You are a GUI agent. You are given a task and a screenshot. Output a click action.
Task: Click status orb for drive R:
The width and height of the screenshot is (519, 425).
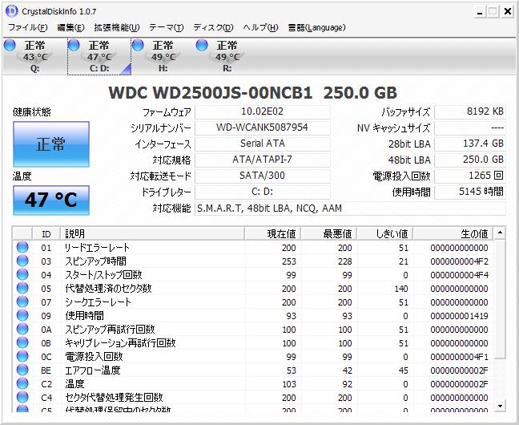(x=202, y=45)
